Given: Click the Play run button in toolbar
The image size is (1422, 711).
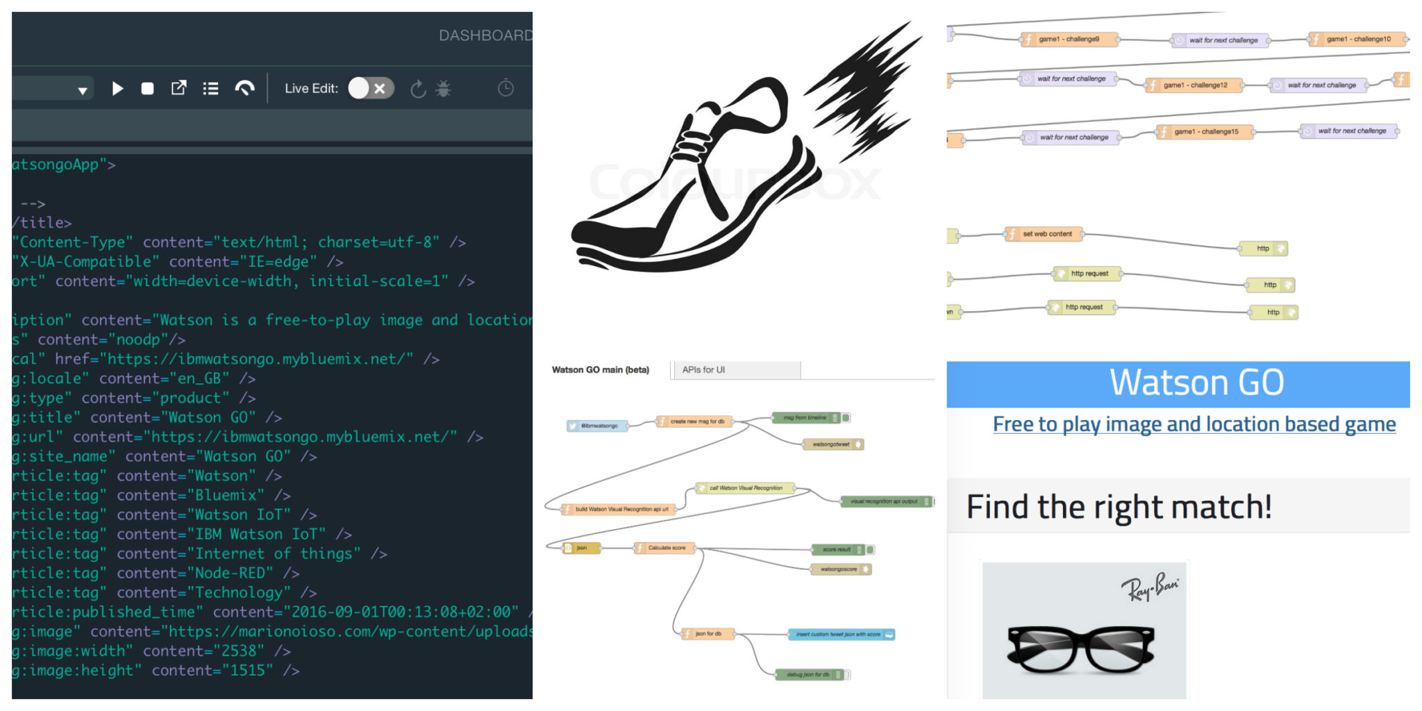Looking at the screenshot, I should [x=117, y=88].
